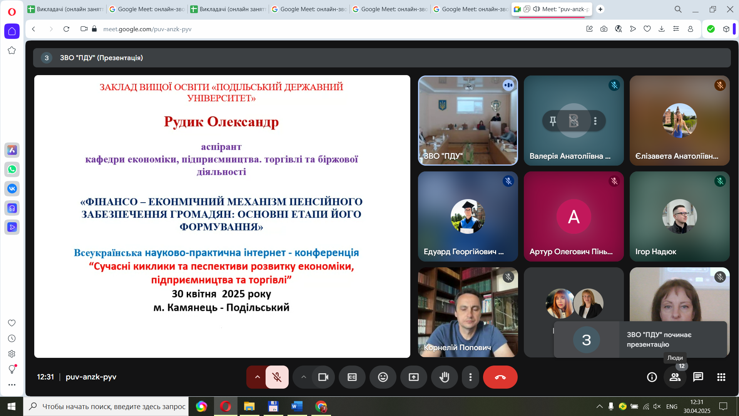
Task: Leave the call with red hang-up button
Action: tap(500, 377)
